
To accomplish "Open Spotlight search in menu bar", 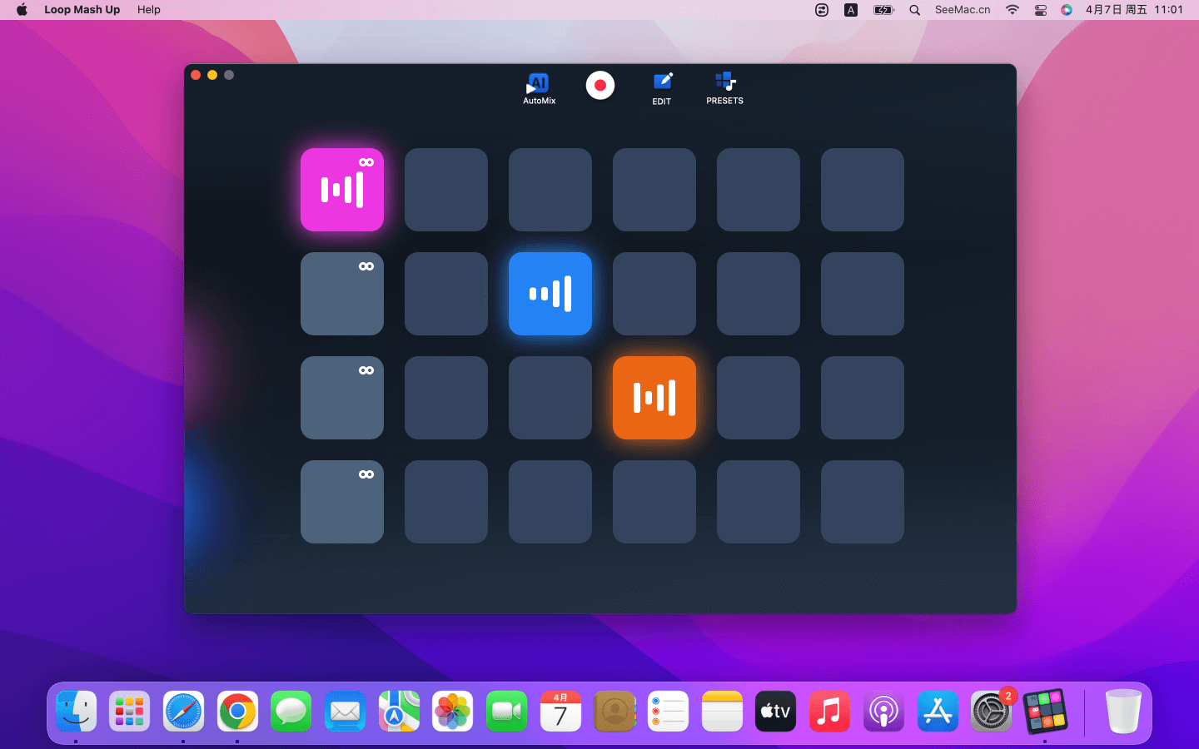I will pos(914,10).
